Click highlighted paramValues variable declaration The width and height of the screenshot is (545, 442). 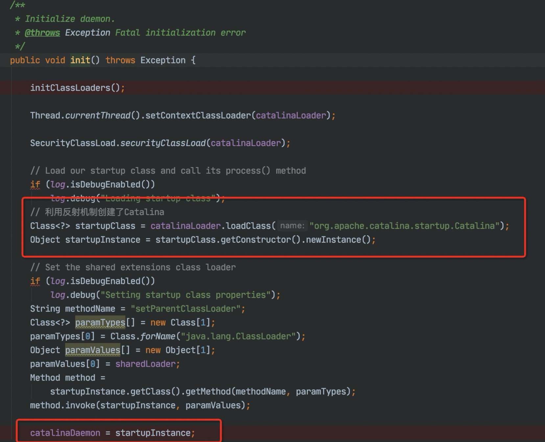pyautogui.click(x=93, y=350)
